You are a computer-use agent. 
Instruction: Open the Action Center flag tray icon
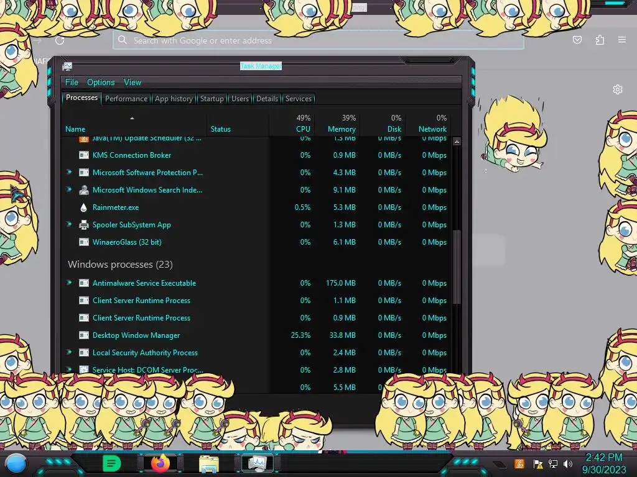(537, 463)
